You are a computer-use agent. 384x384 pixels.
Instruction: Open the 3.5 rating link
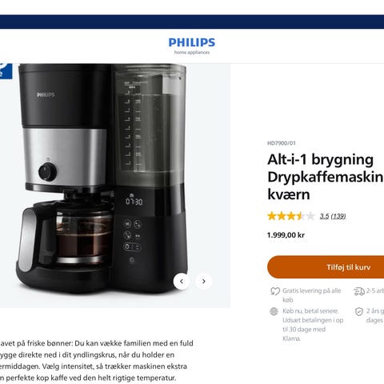pyautogui.click(x=324, y=216)
